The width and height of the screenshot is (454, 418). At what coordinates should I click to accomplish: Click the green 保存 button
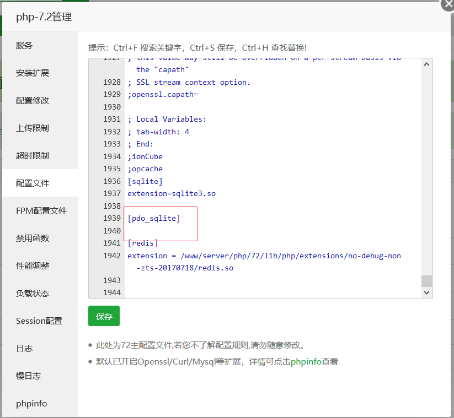click(x=104, y=316)
